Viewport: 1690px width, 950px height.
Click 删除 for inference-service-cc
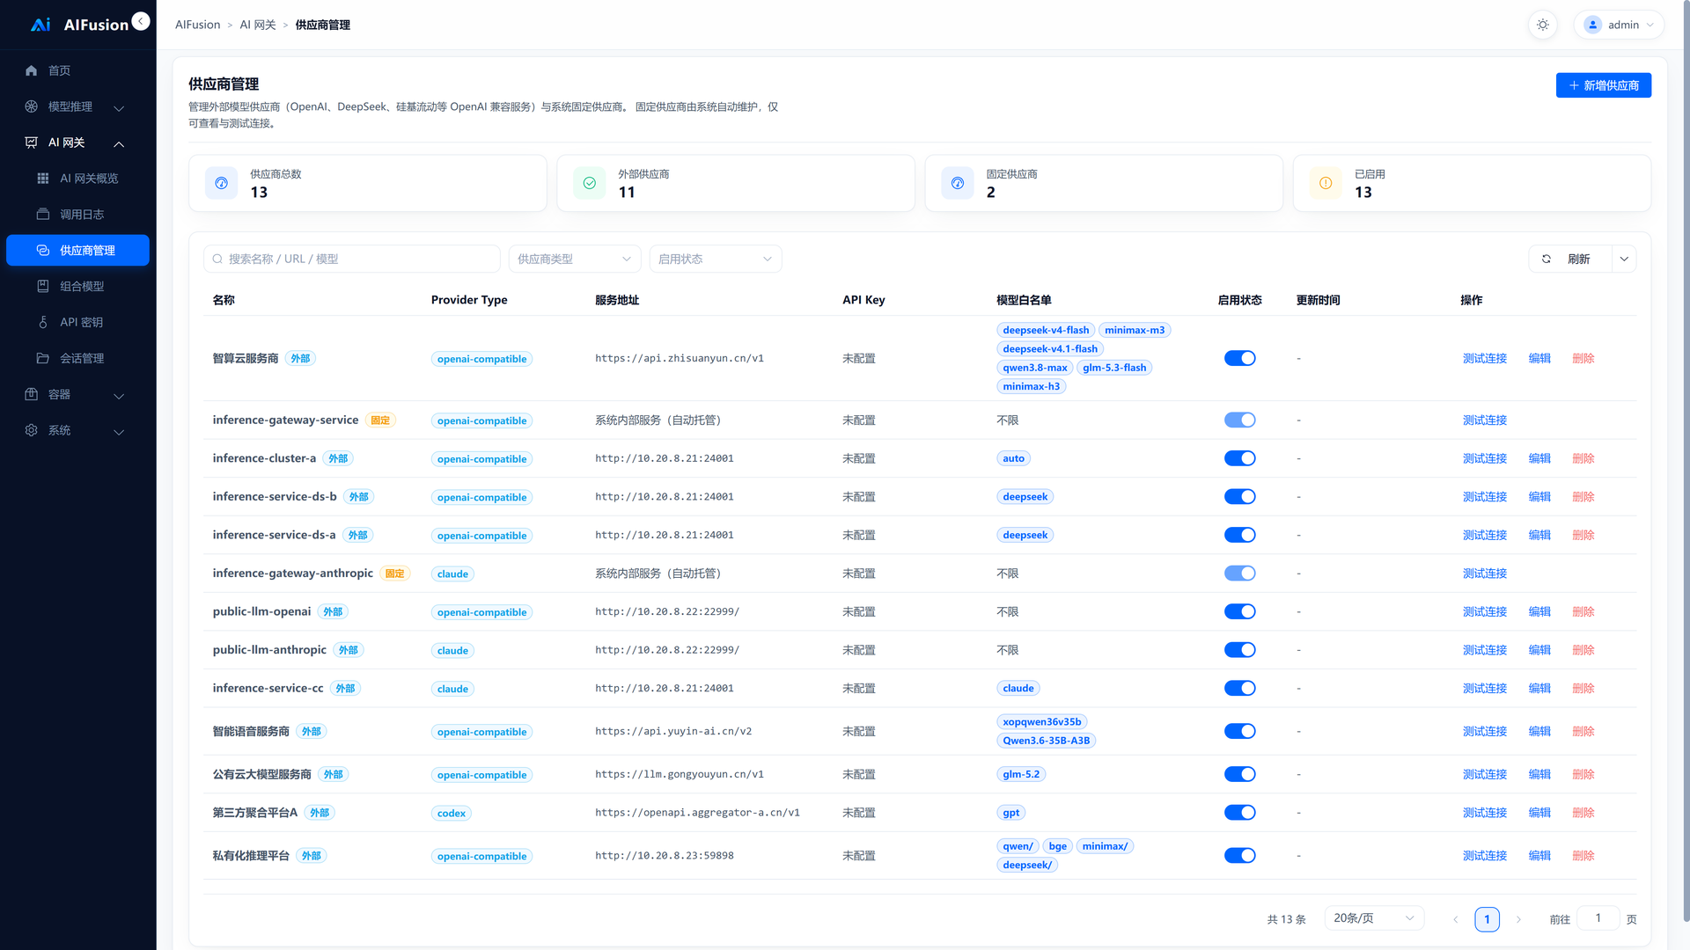pos(1583,689)
